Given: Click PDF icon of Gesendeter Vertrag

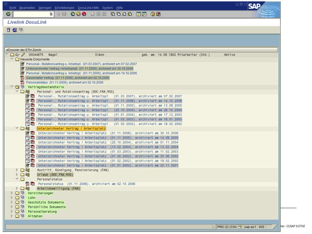Looking at the screenshot, I should 22,78.
